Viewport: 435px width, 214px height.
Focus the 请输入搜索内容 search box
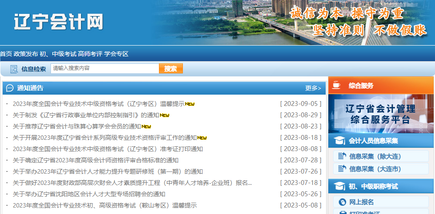[x=105, y=68]
